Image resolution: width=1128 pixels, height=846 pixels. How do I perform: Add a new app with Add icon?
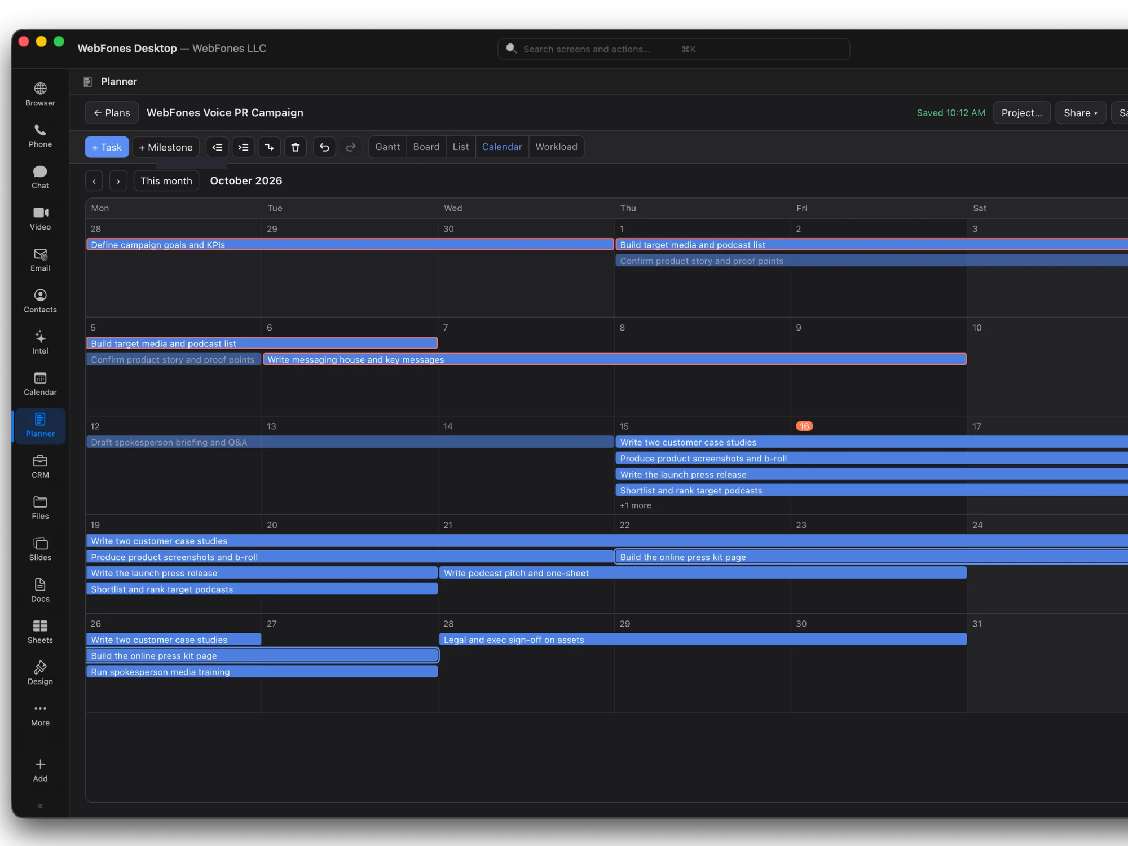(40, 770)
